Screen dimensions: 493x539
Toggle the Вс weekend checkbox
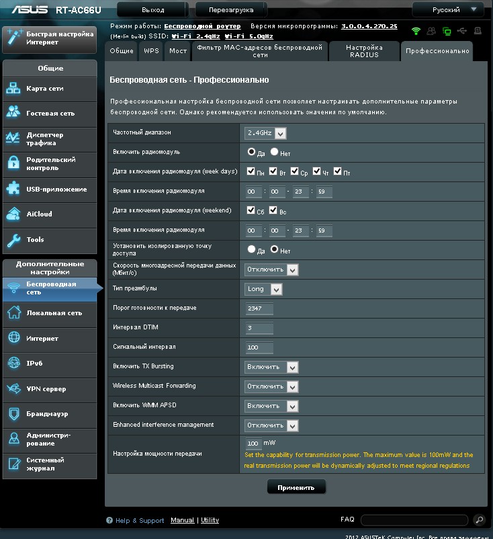click(273, 210)
